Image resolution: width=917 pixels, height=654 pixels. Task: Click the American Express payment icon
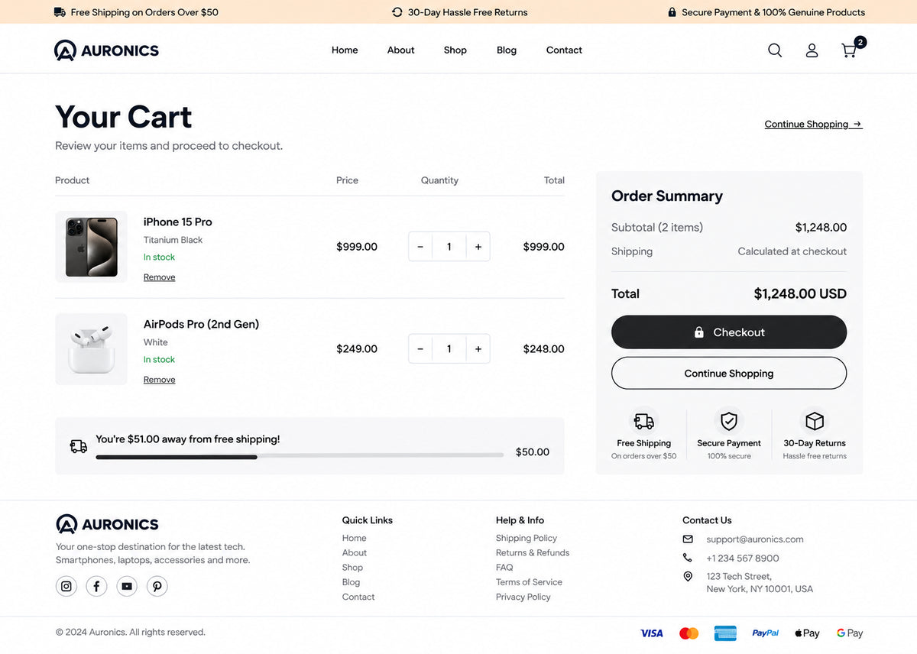point(725,633)
